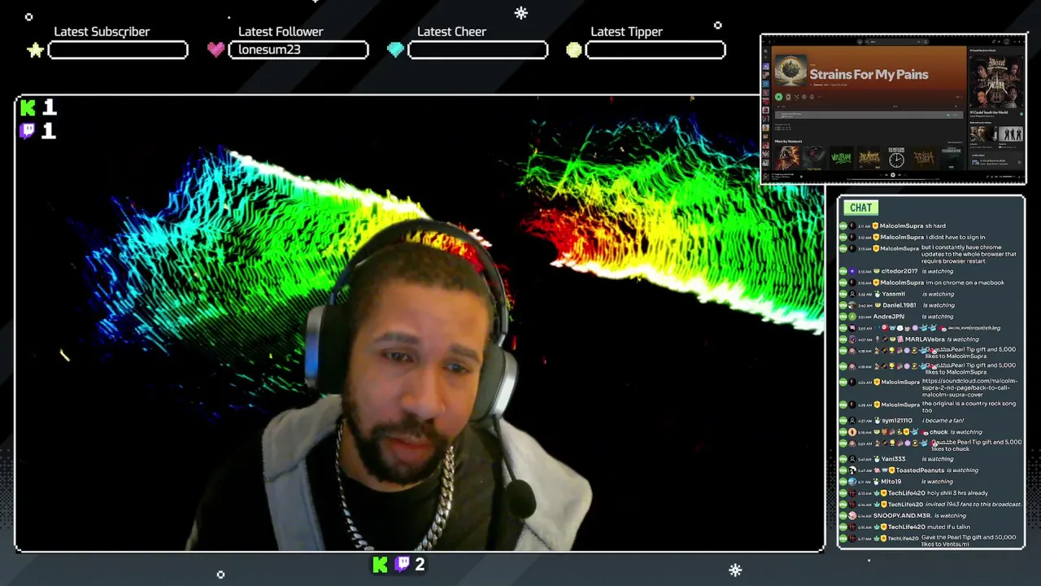Click 'the original is a country rock song' message

(969, 408)
